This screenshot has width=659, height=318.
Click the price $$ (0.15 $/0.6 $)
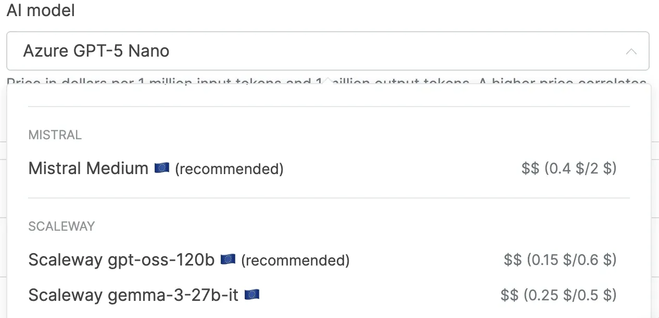pyautogui.click(x=560, y=260)
